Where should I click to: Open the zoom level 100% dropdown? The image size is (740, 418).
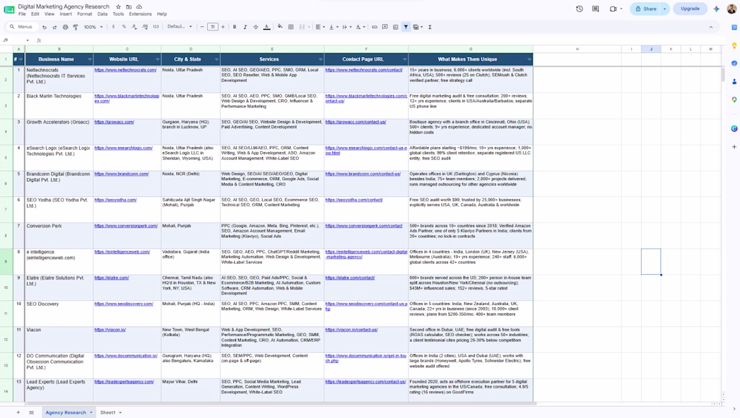tap(94, 27)
